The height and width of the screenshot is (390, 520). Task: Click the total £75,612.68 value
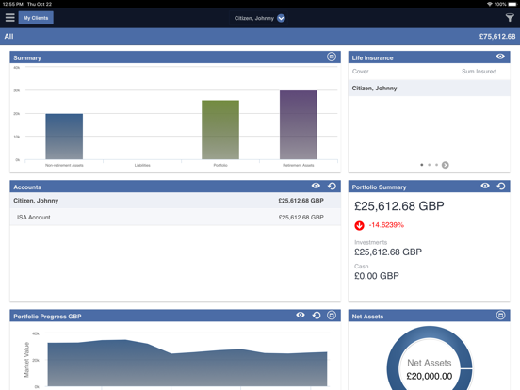(497, 37)
